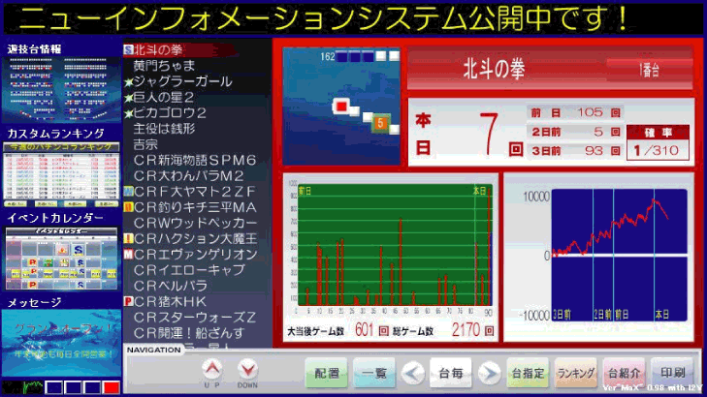The height and width of the screenshot is (397, 707).
Task: Click the 確率 1/310 probability box
Action: (658, 142)
